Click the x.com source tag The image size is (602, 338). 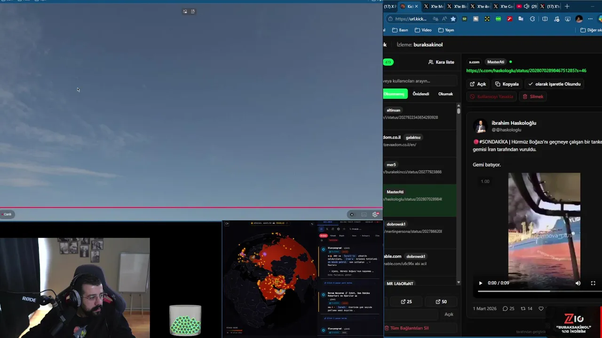(x=474, y=62)
